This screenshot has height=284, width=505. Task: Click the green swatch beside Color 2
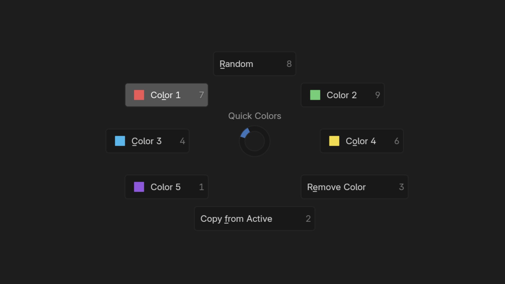point(315,95)
